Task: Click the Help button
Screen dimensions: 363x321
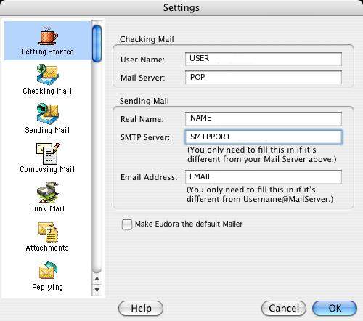Action: click(x=141, y=309)
